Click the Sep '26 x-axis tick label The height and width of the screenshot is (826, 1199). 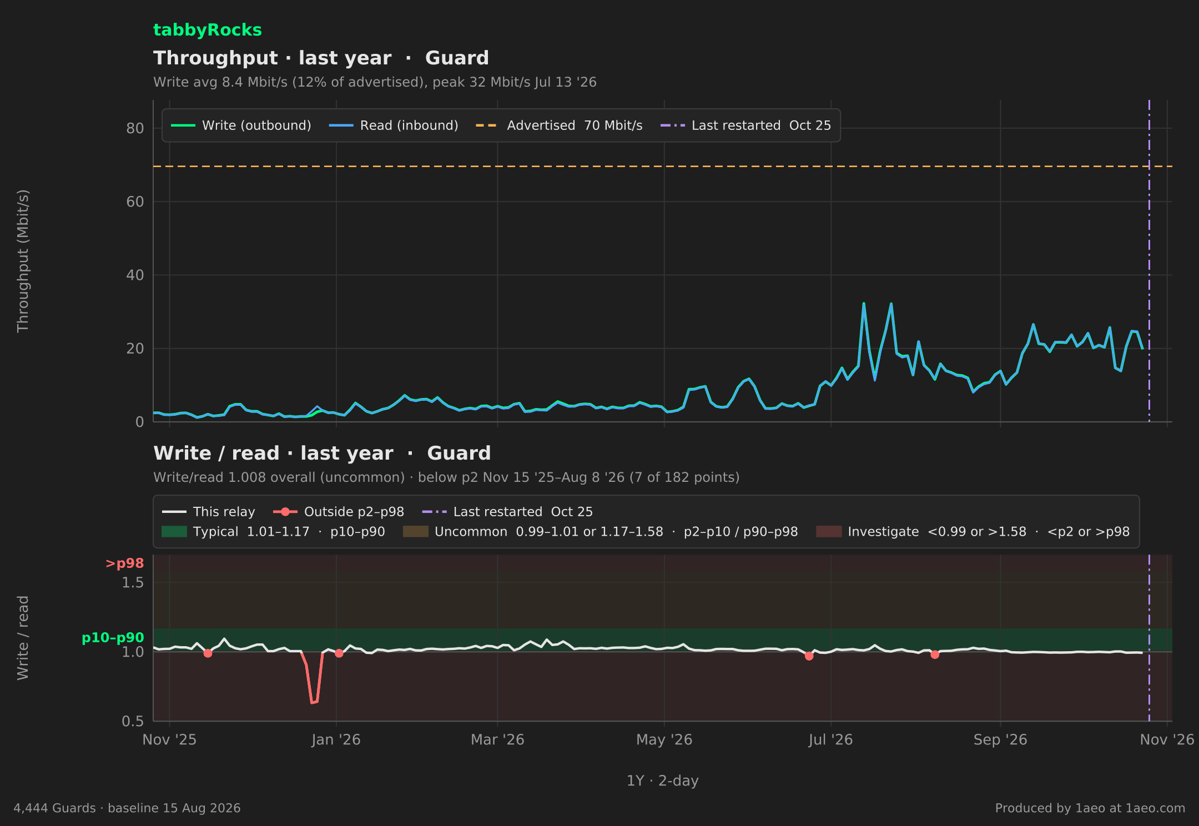click(1000, 740)
